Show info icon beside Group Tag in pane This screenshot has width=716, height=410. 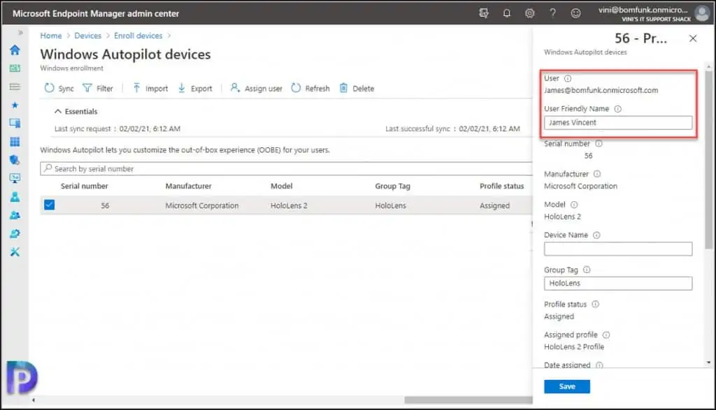[587, 270]
